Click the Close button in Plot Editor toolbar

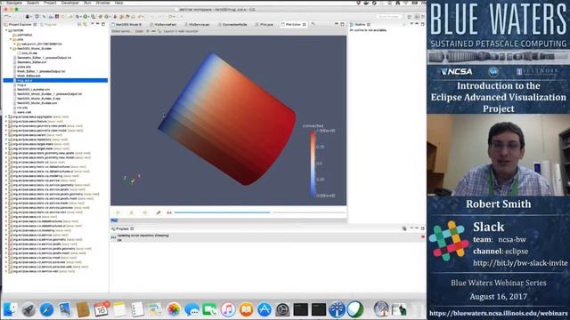[x=139, y=31]
